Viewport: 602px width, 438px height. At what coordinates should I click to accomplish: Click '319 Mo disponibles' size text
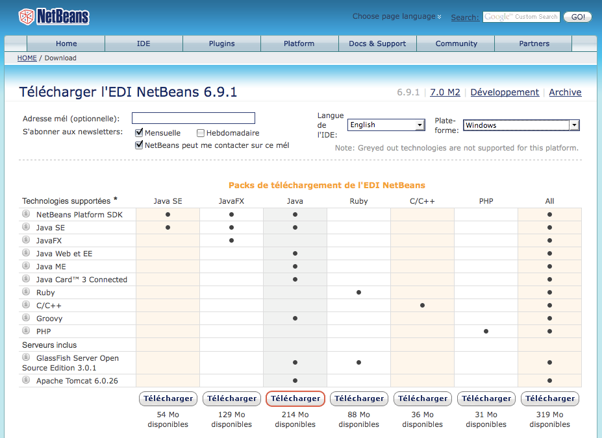pyautogui.click(x=550, y=419)
